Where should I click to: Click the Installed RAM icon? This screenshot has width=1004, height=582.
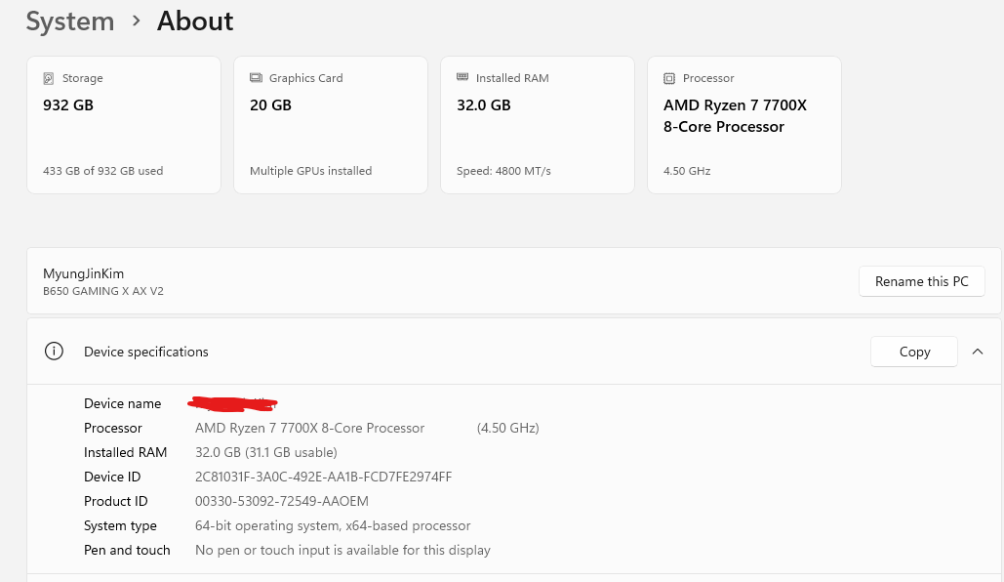[462, 78]
